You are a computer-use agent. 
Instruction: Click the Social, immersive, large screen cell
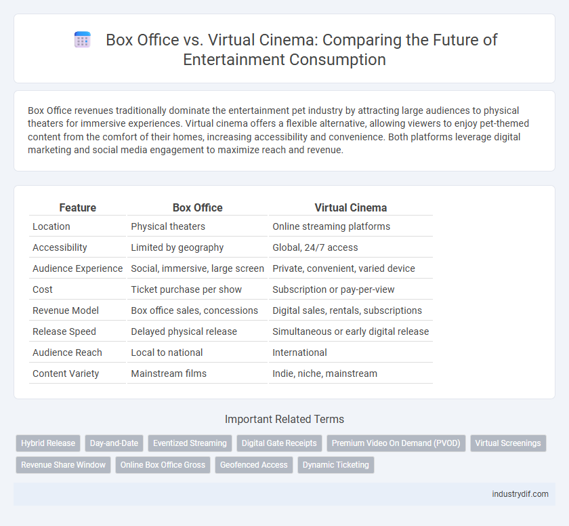[197, 268]
